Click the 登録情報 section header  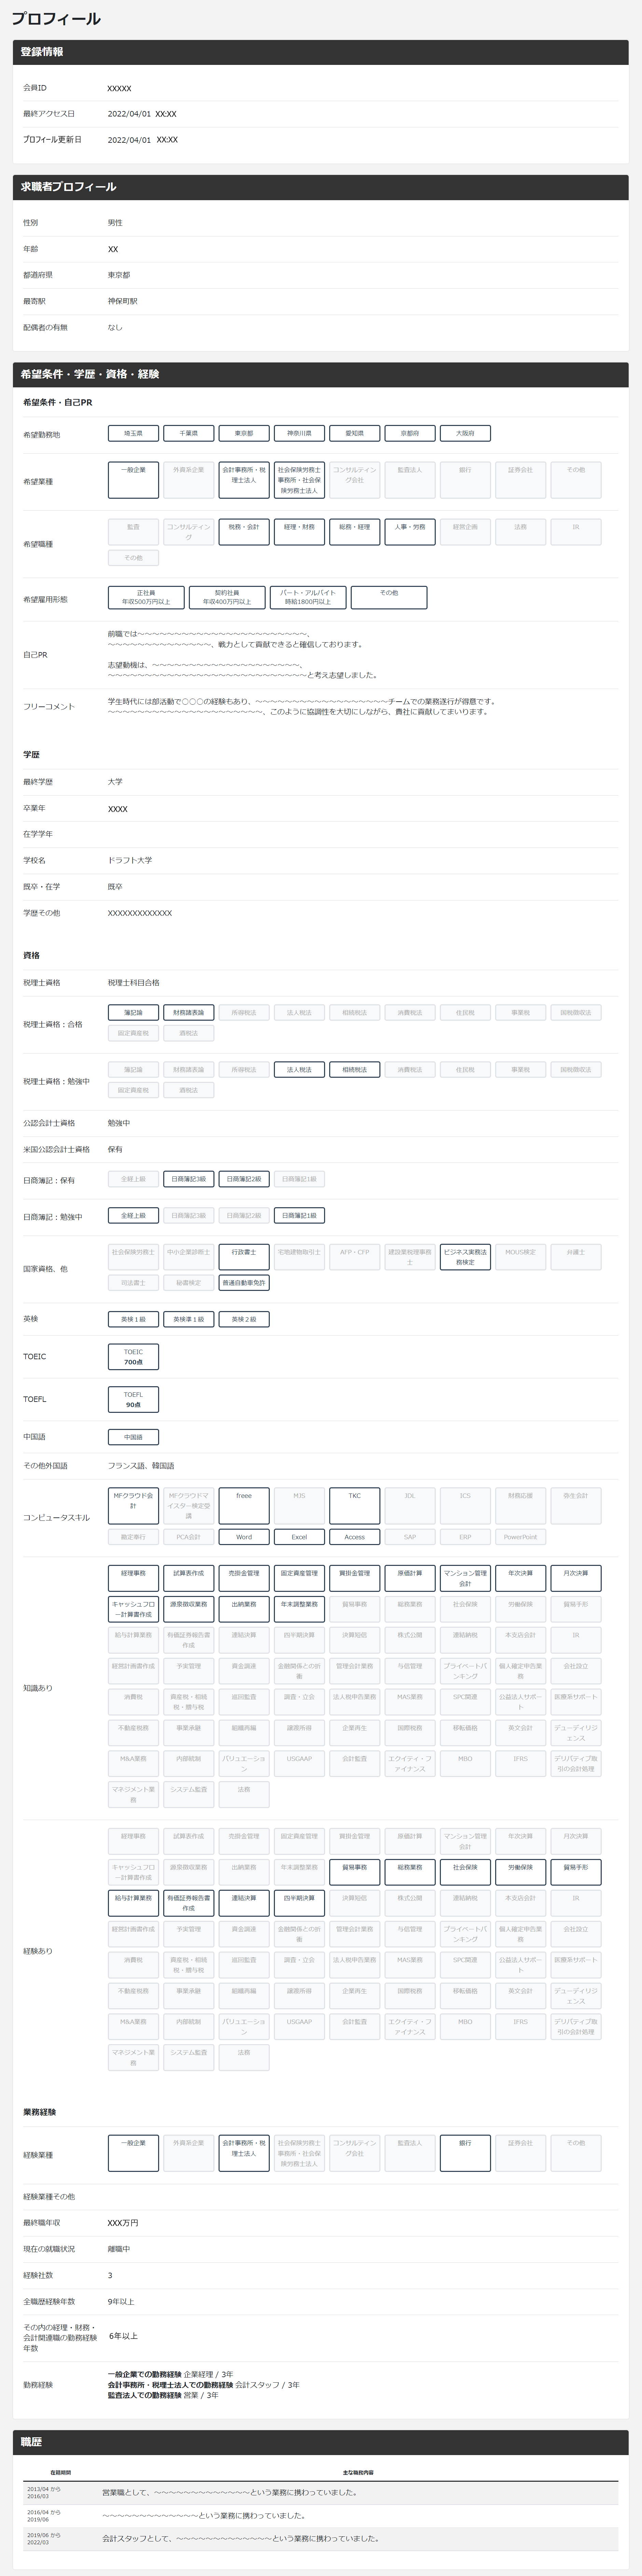pyautogui.click(x=321, y=52)
